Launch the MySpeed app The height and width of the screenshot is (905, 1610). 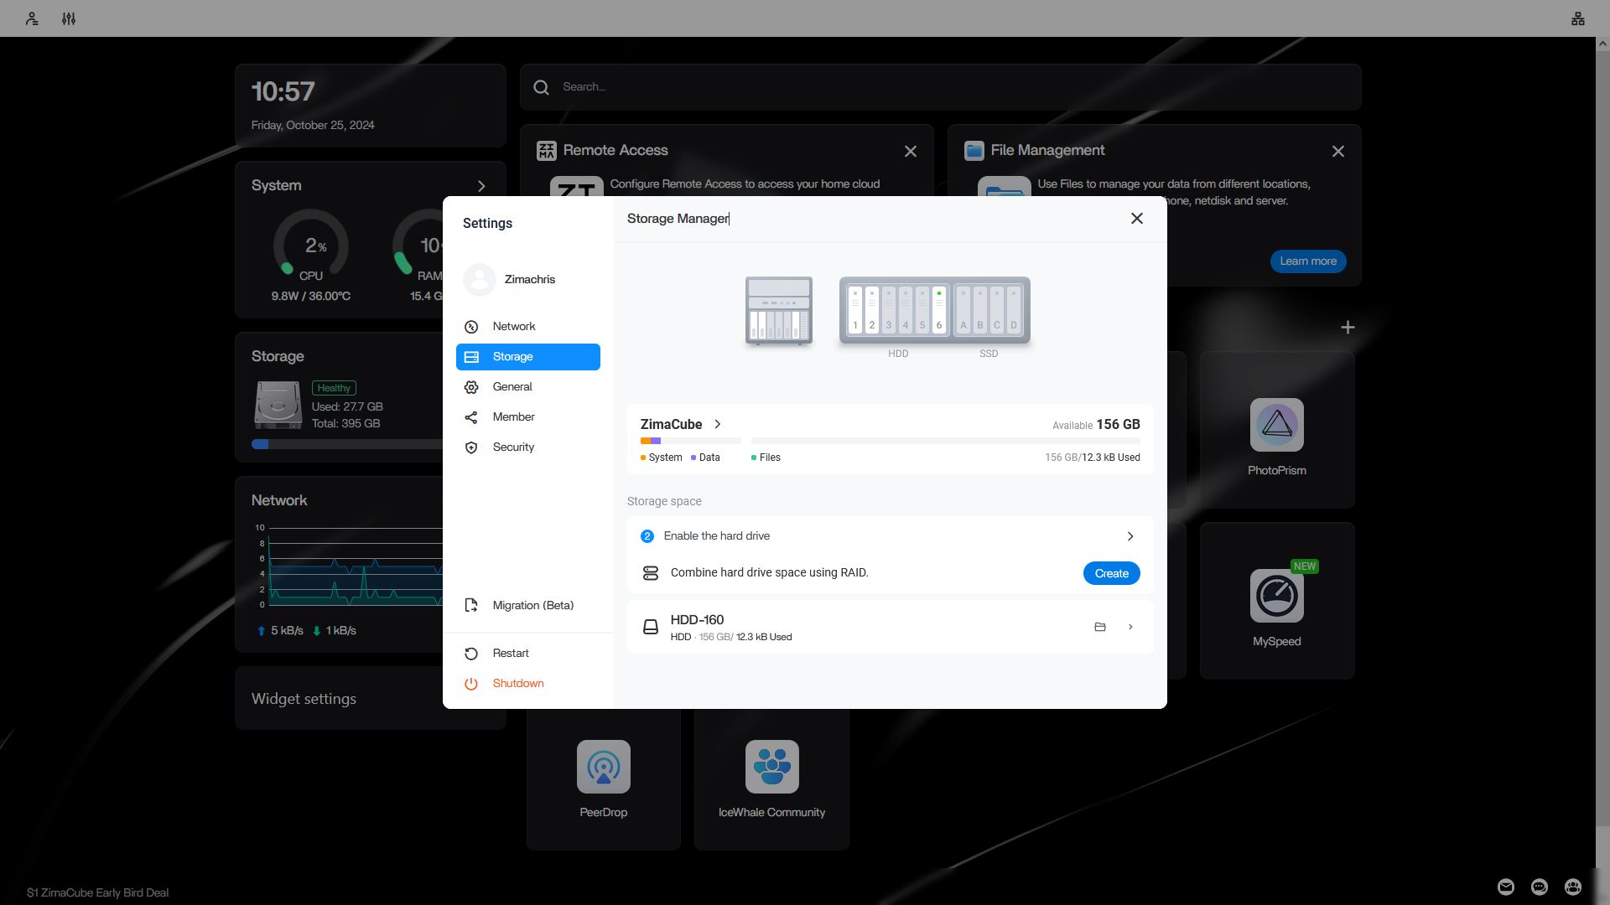1276,597
